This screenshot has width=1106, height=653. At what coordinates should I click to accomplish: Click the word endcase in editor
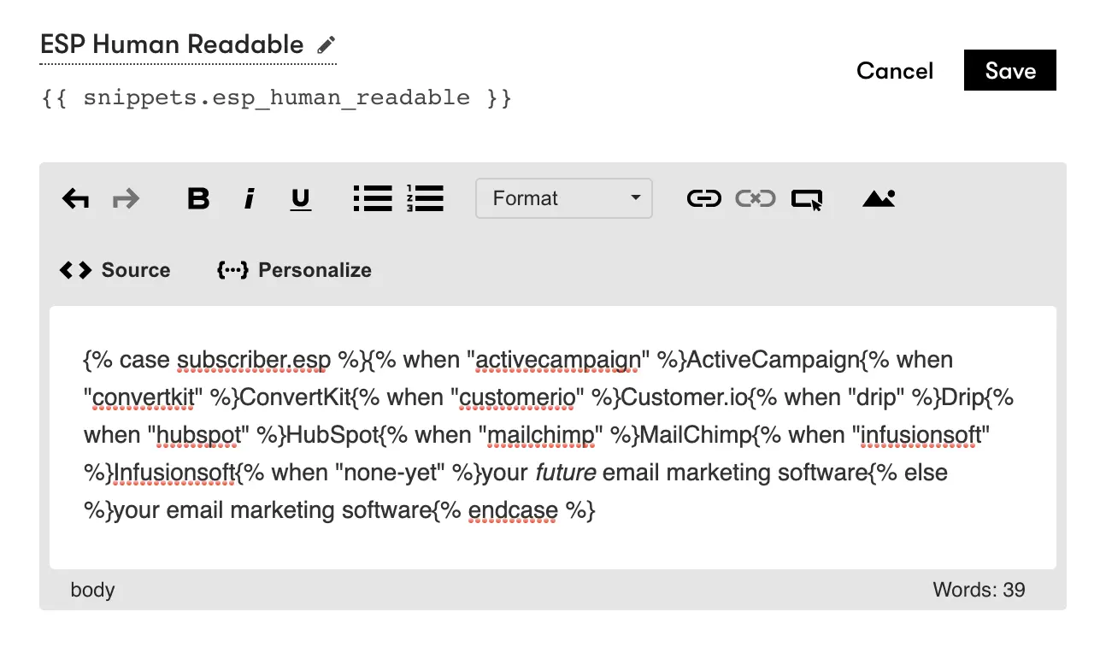[513, 510]
